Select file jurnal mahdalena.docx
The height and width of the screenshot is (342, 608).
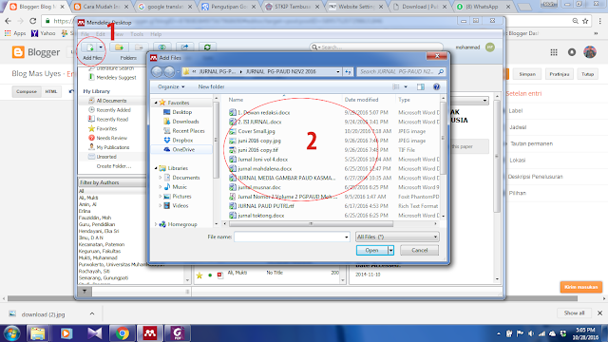[264, 169]
